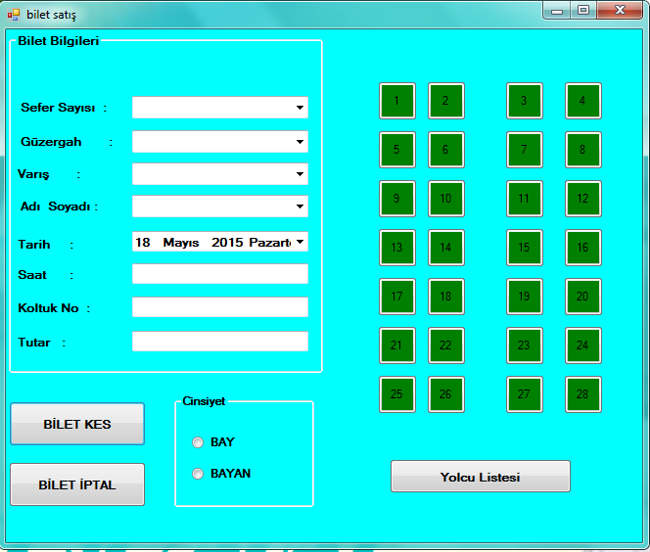Close the bilet satış window

pos(620,11)
